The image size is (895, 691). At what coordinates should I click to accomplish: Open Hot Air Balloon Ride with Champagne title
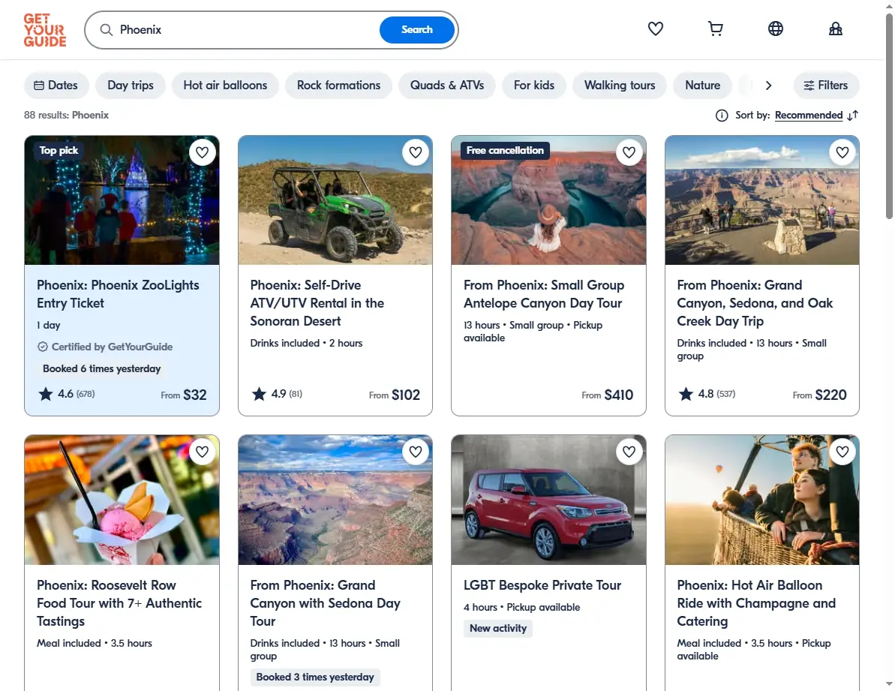(756, 603)
